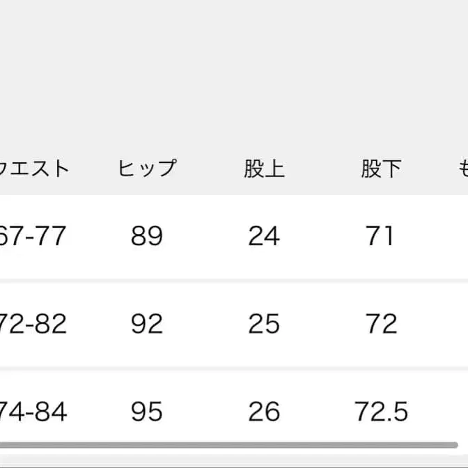Select the waist value 72-82
The height and width of the screenshot is (468, 468).
33,324
